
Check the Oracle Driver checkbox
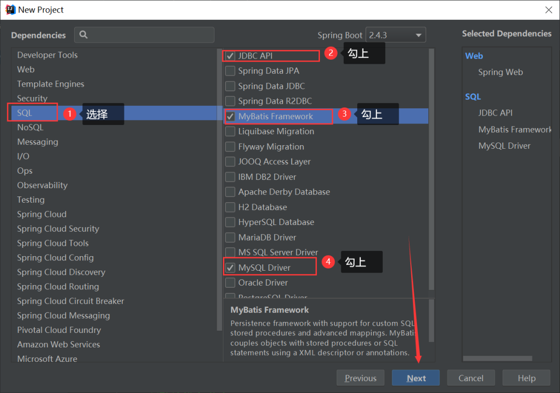(230, 283)
